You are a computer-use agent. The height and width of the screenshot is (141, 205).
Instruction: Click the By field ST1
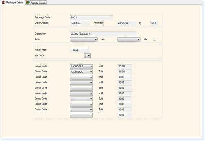[x=154, y=23]
